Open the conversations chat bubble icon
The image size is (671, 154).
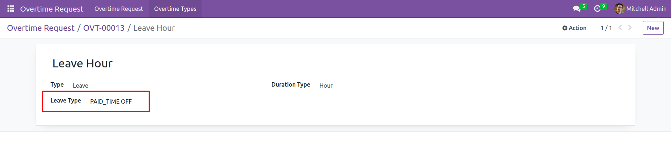[577, 9]
